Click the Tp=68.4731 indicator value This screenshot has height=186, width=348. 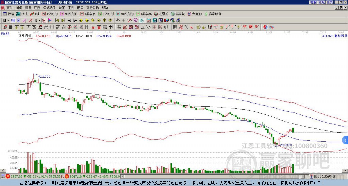point(43,36)
